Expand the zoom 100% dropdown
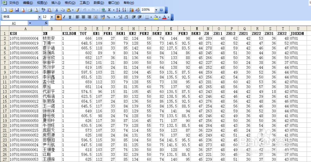Viewport: 311px width, 162px height. coord(156,10)
